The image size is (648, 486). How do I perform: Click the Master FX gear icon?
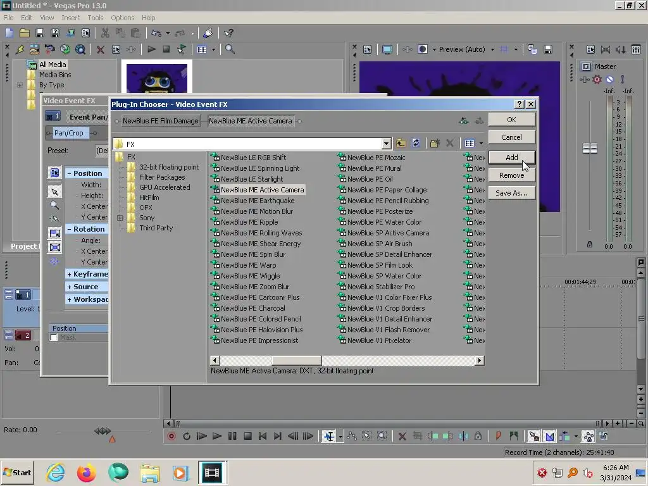597,79
